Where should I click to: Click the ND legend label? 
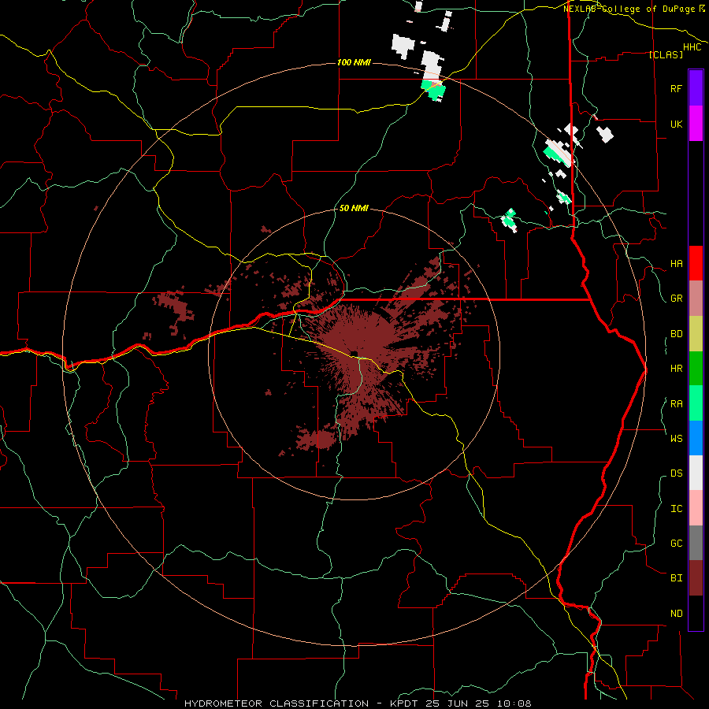[676, 614]
